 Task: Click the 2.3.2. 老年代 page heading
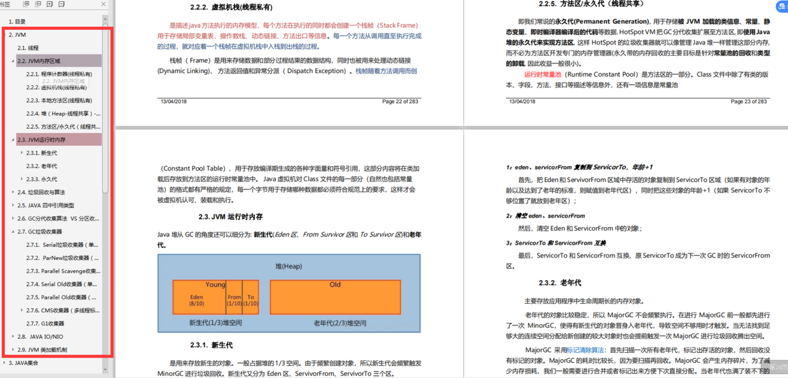[x=560, y=283]
